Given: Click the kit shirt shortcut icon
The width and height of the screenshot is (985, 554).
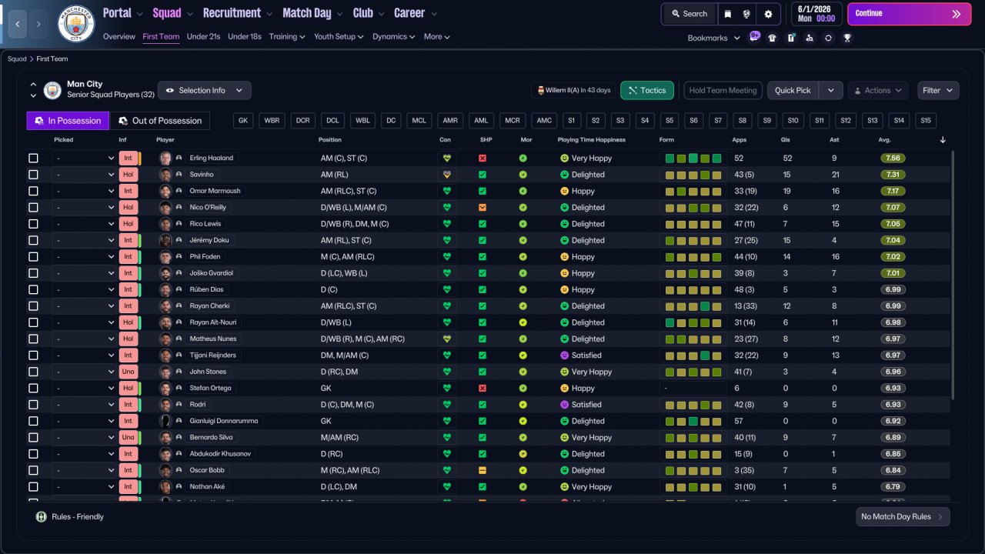Looking at the screenshot, I should pos(773,38).
